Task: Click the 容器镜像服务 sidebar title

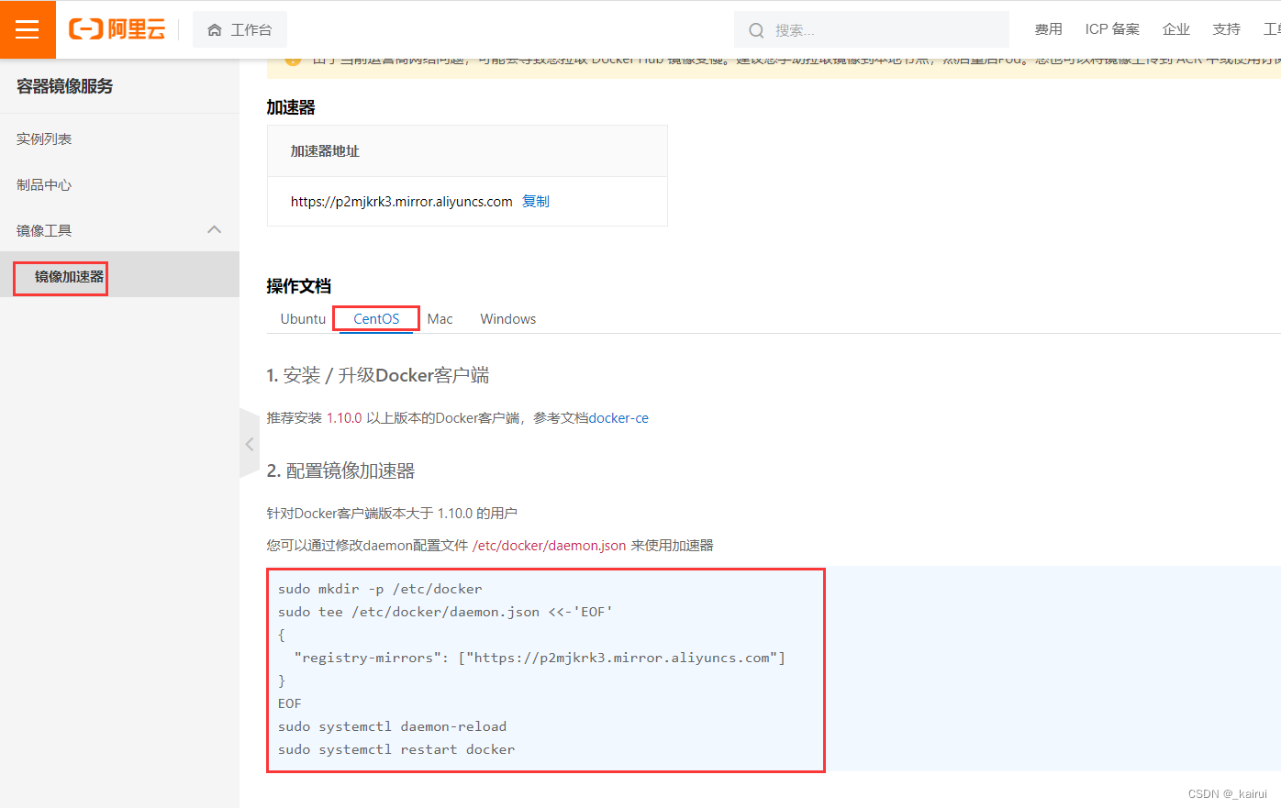Action: [x=65, y=86]
